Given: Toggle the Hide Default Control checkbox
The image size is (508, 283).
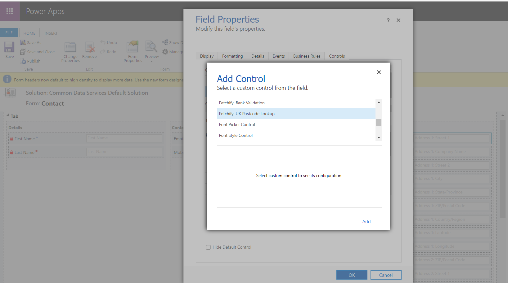Looking at the screenshot, I should click(x=208, y=247).
